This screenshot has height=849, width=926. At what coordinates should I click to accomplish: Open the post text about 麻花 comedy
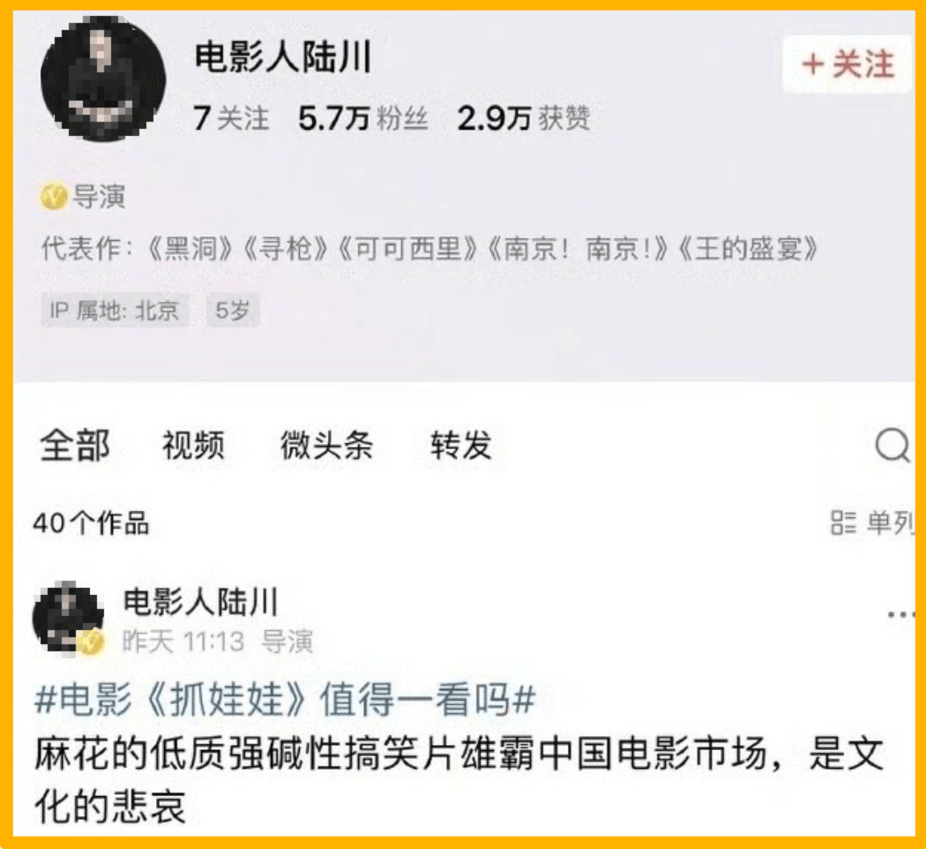(x=459, y=780)
